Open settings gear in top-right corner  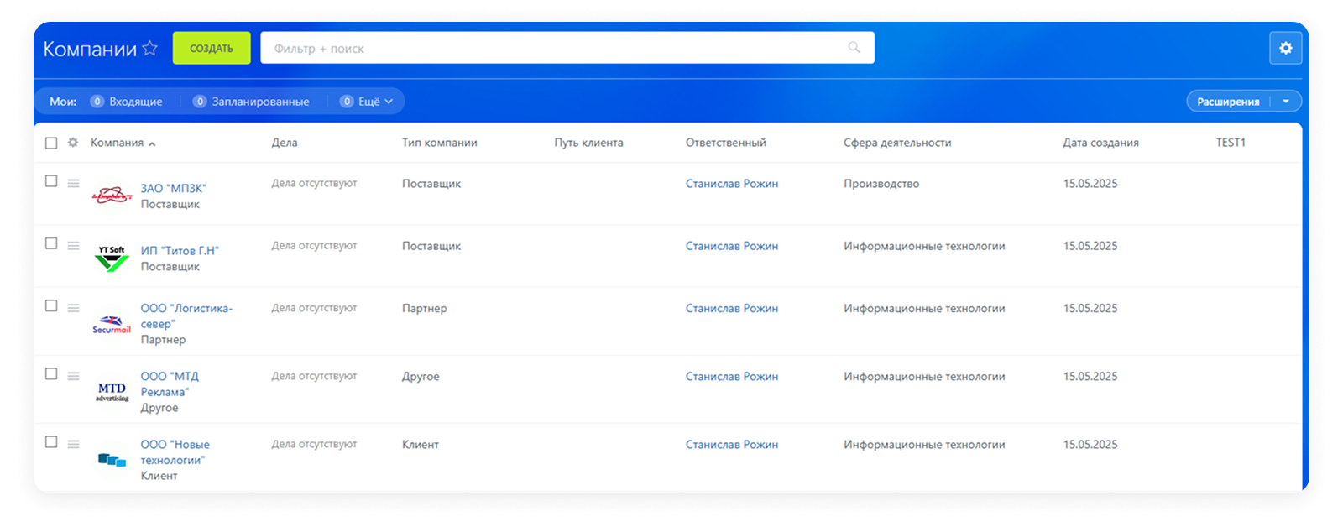click(x=1285, y=48)
